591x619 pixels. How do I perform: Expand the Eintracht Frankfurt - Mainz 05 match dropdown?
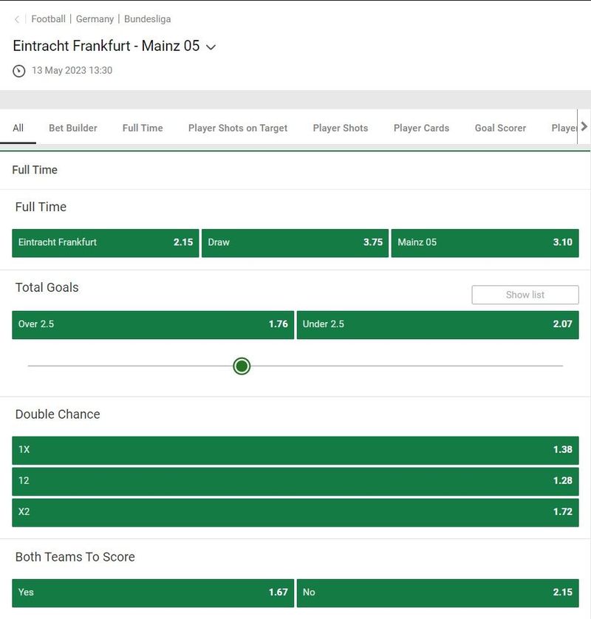coord(211,47)
